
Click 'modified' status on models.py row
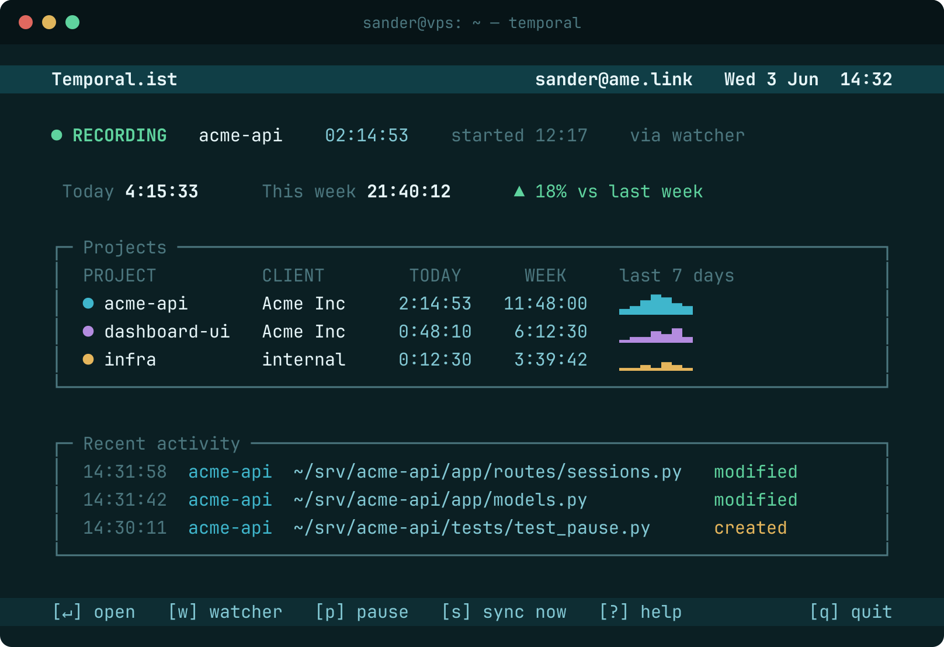click(x=756, y=500)
